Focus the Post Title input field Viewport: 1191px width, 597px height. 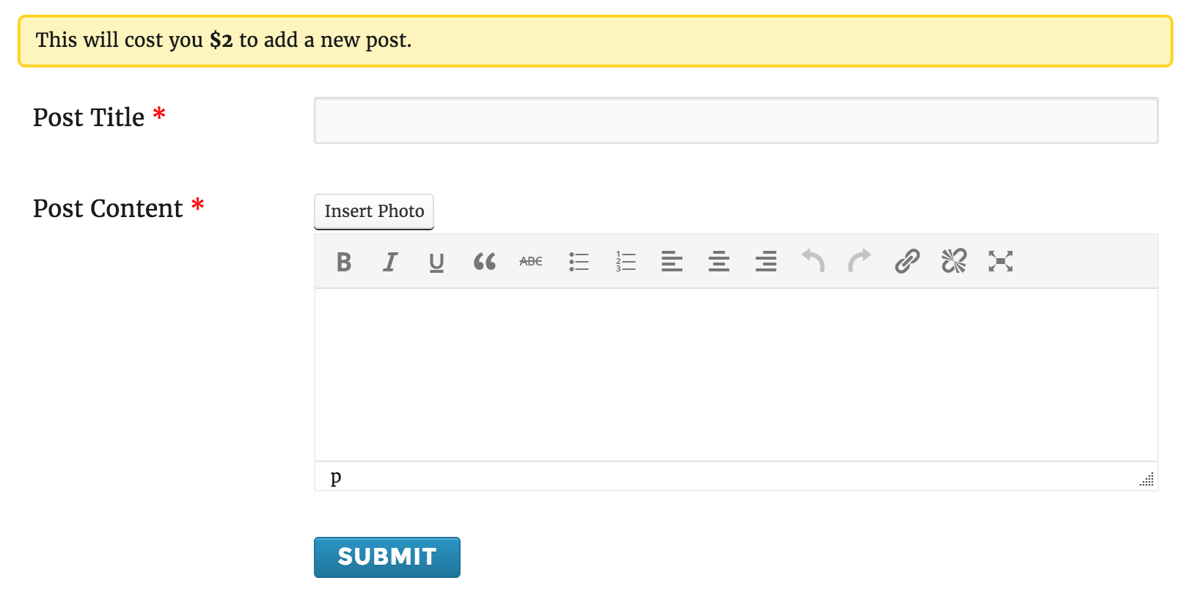coord(736,120)
